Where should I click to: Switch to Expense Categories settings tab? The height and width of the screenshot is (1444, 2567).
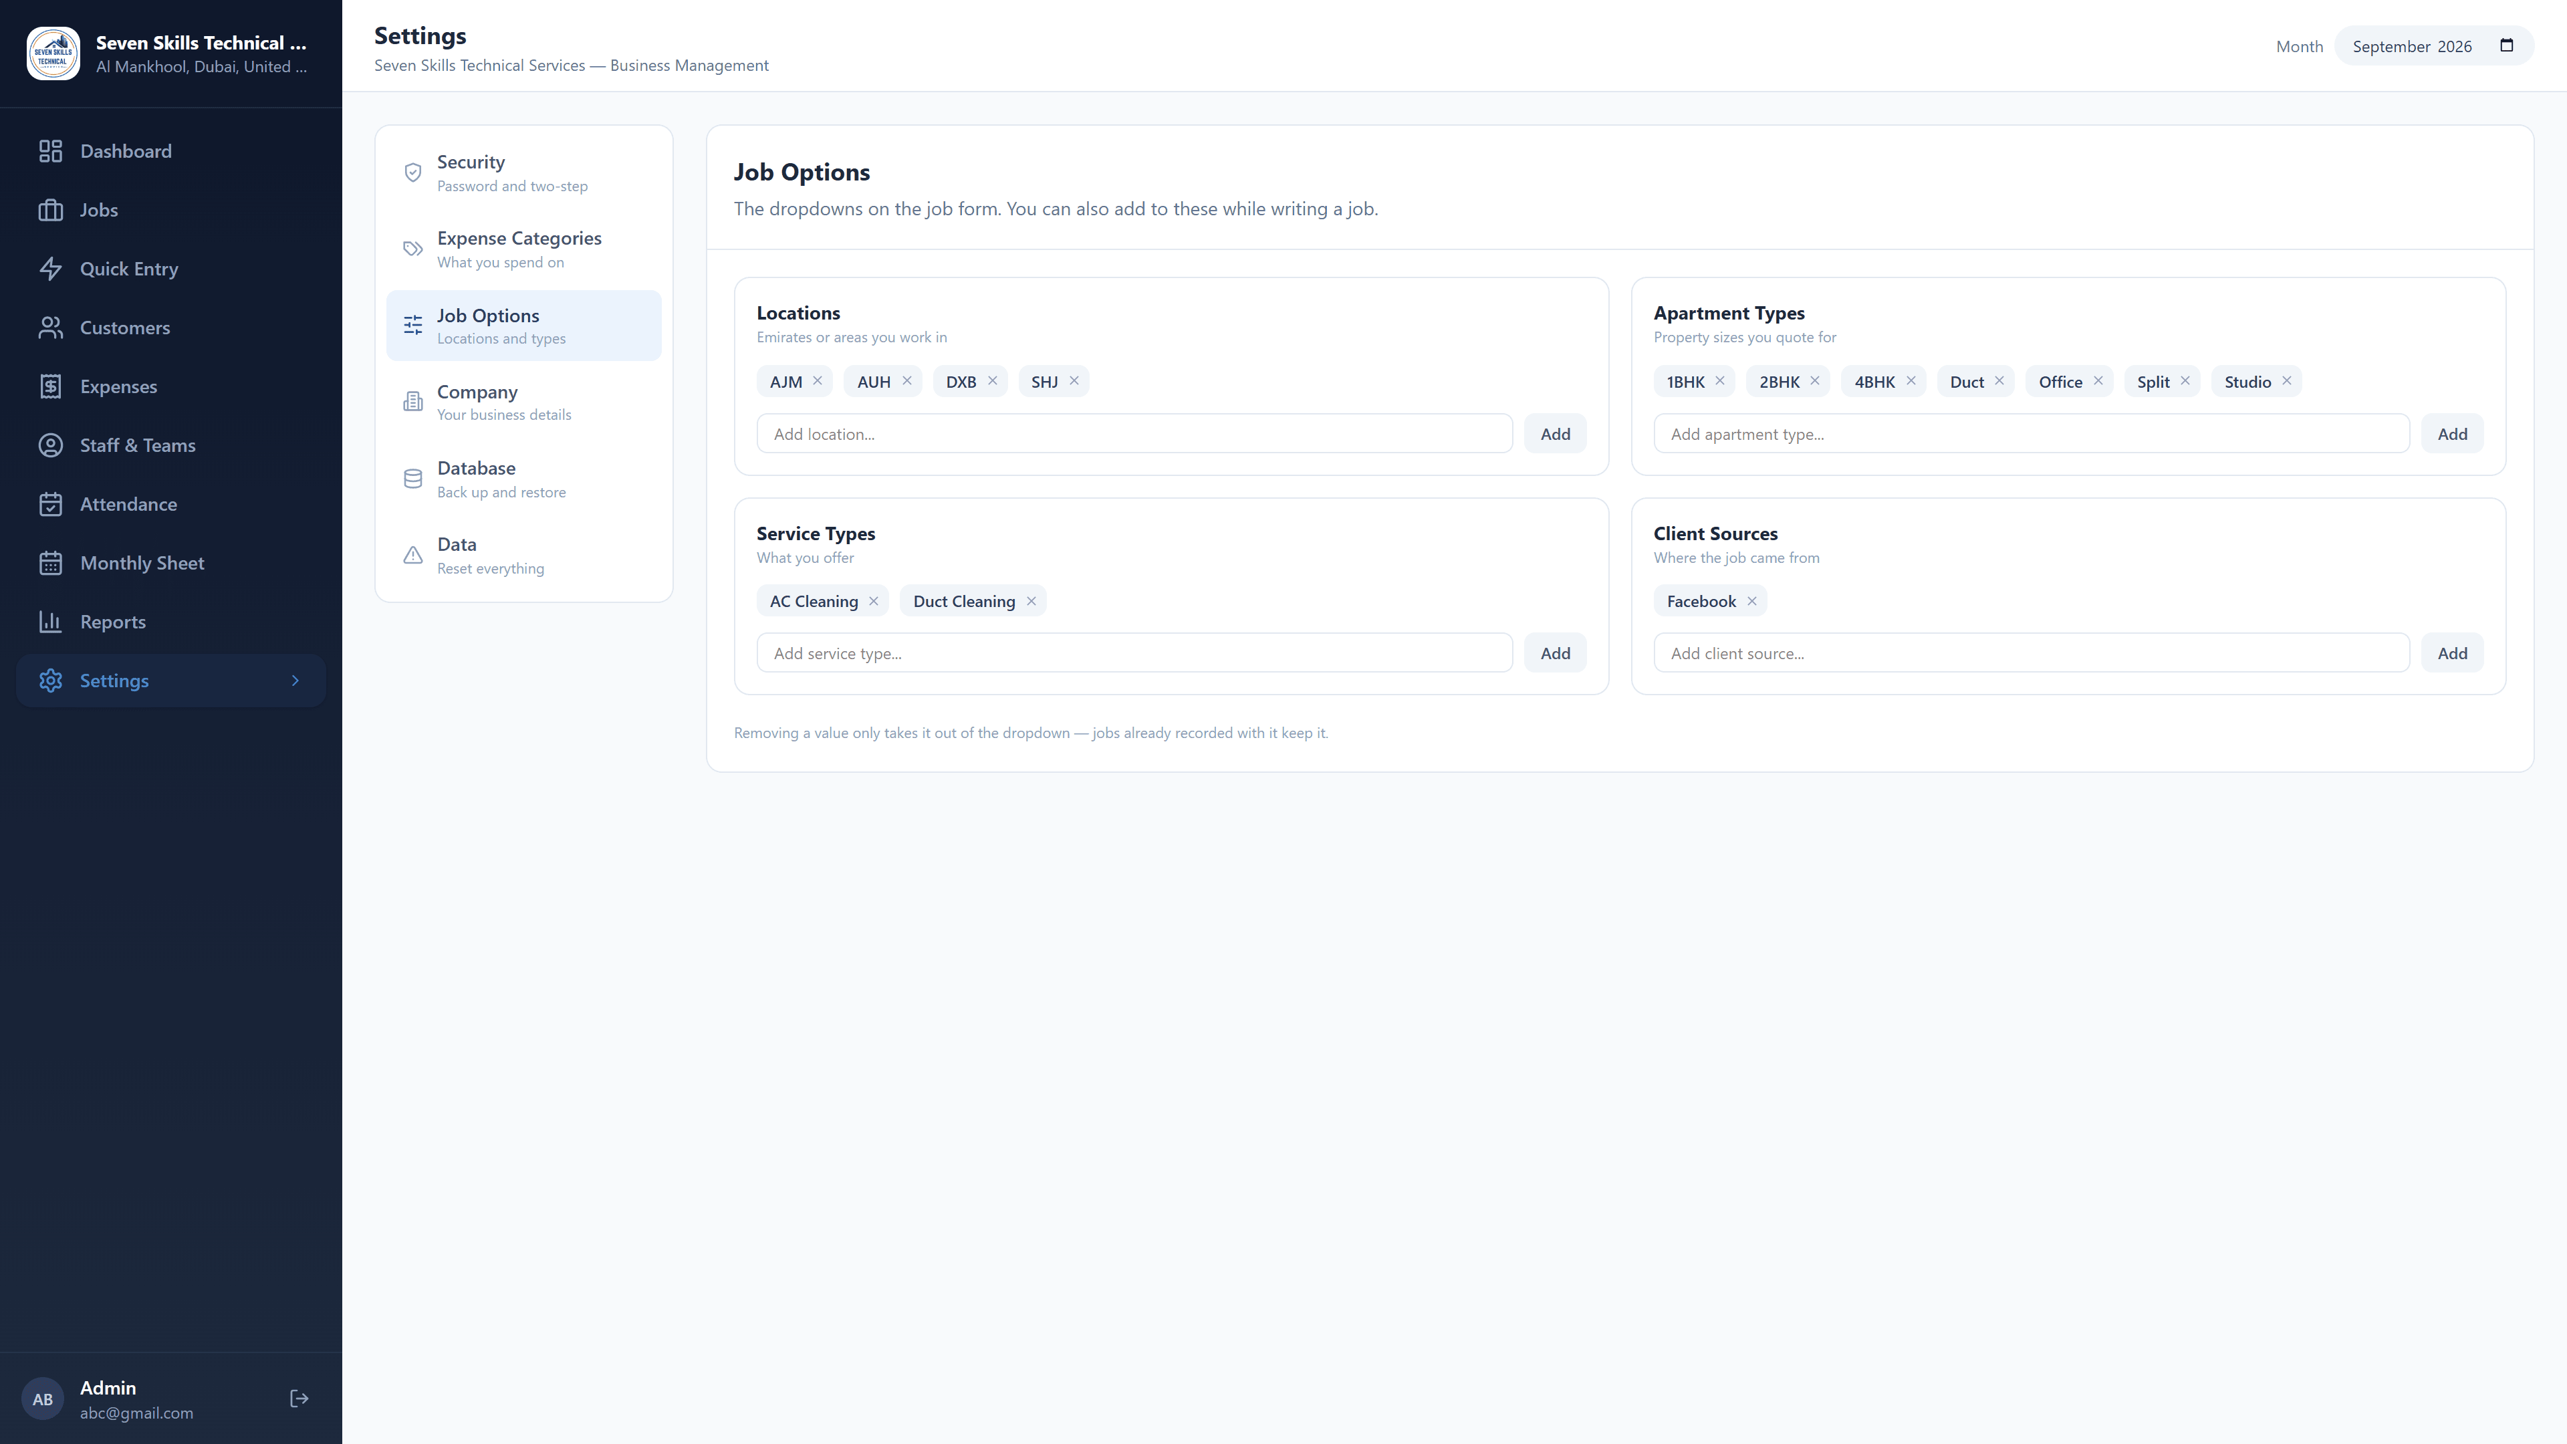(x=523, y=249)
